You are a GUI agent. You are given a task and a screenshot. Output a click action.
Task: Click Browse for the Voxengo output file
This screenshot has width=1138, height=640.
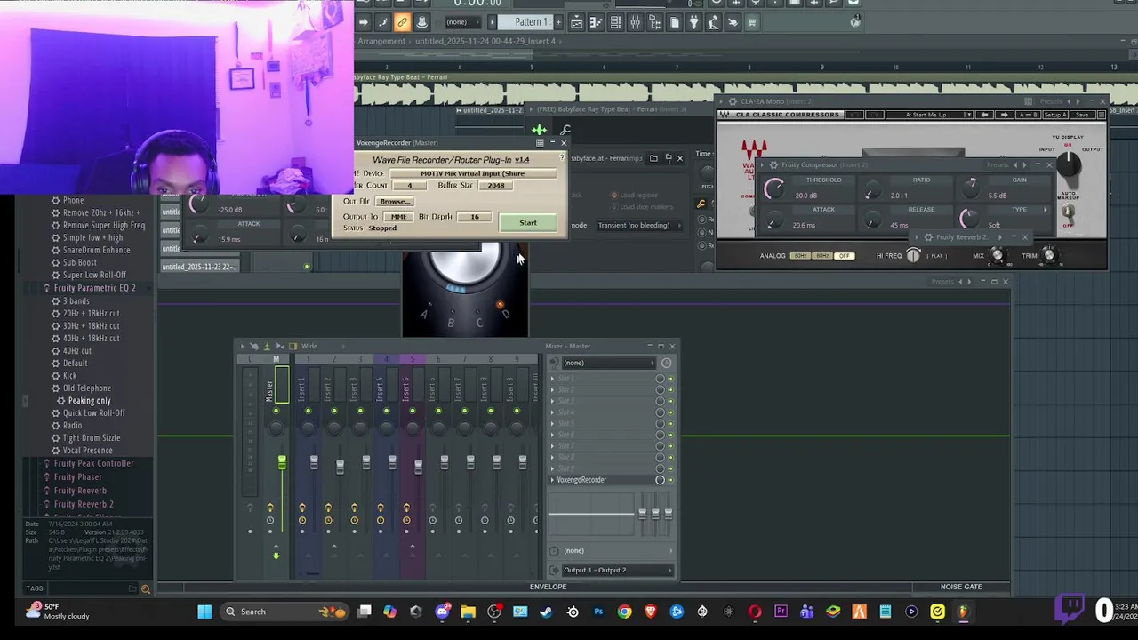point(395,202)
